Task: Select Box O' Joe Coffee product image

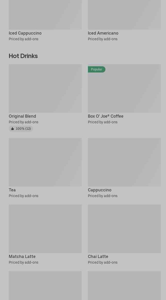Action: coord(124,88)
